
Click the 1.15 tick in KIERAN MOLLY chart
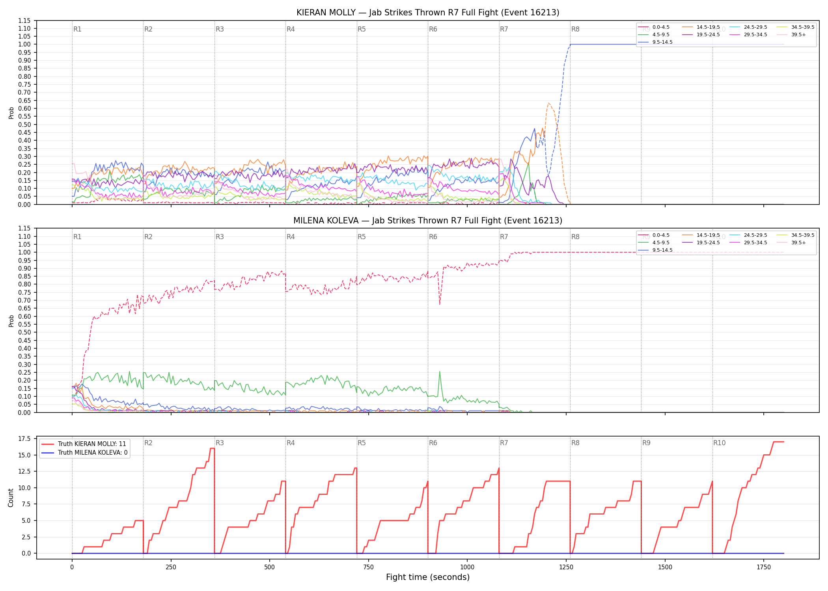[x=24, y=20]
